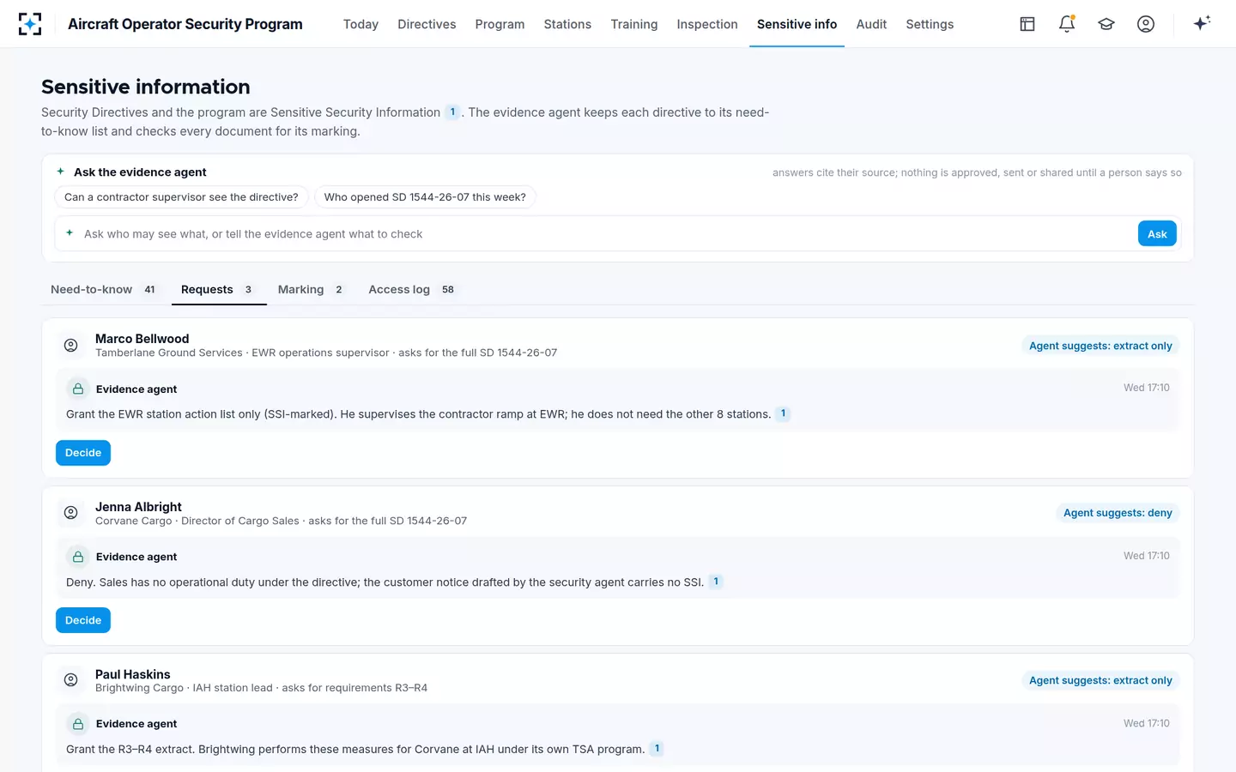Select the Sensitive info tab
Screen dimensions: 1236x772
(x=797, y=24)
